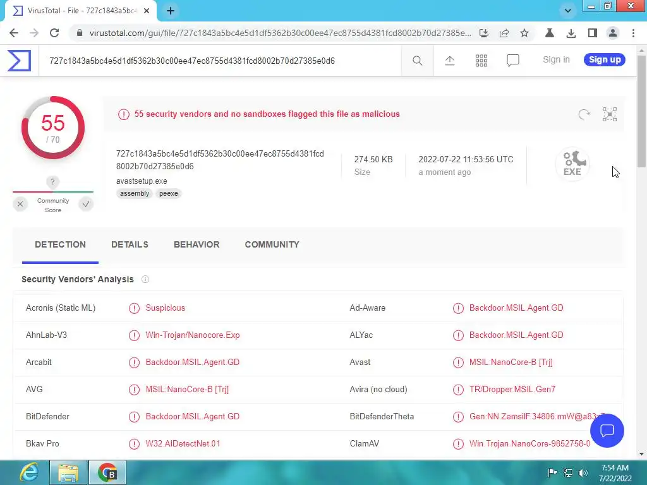
Task: Click the community score question mark
Action: pos(52,182)
